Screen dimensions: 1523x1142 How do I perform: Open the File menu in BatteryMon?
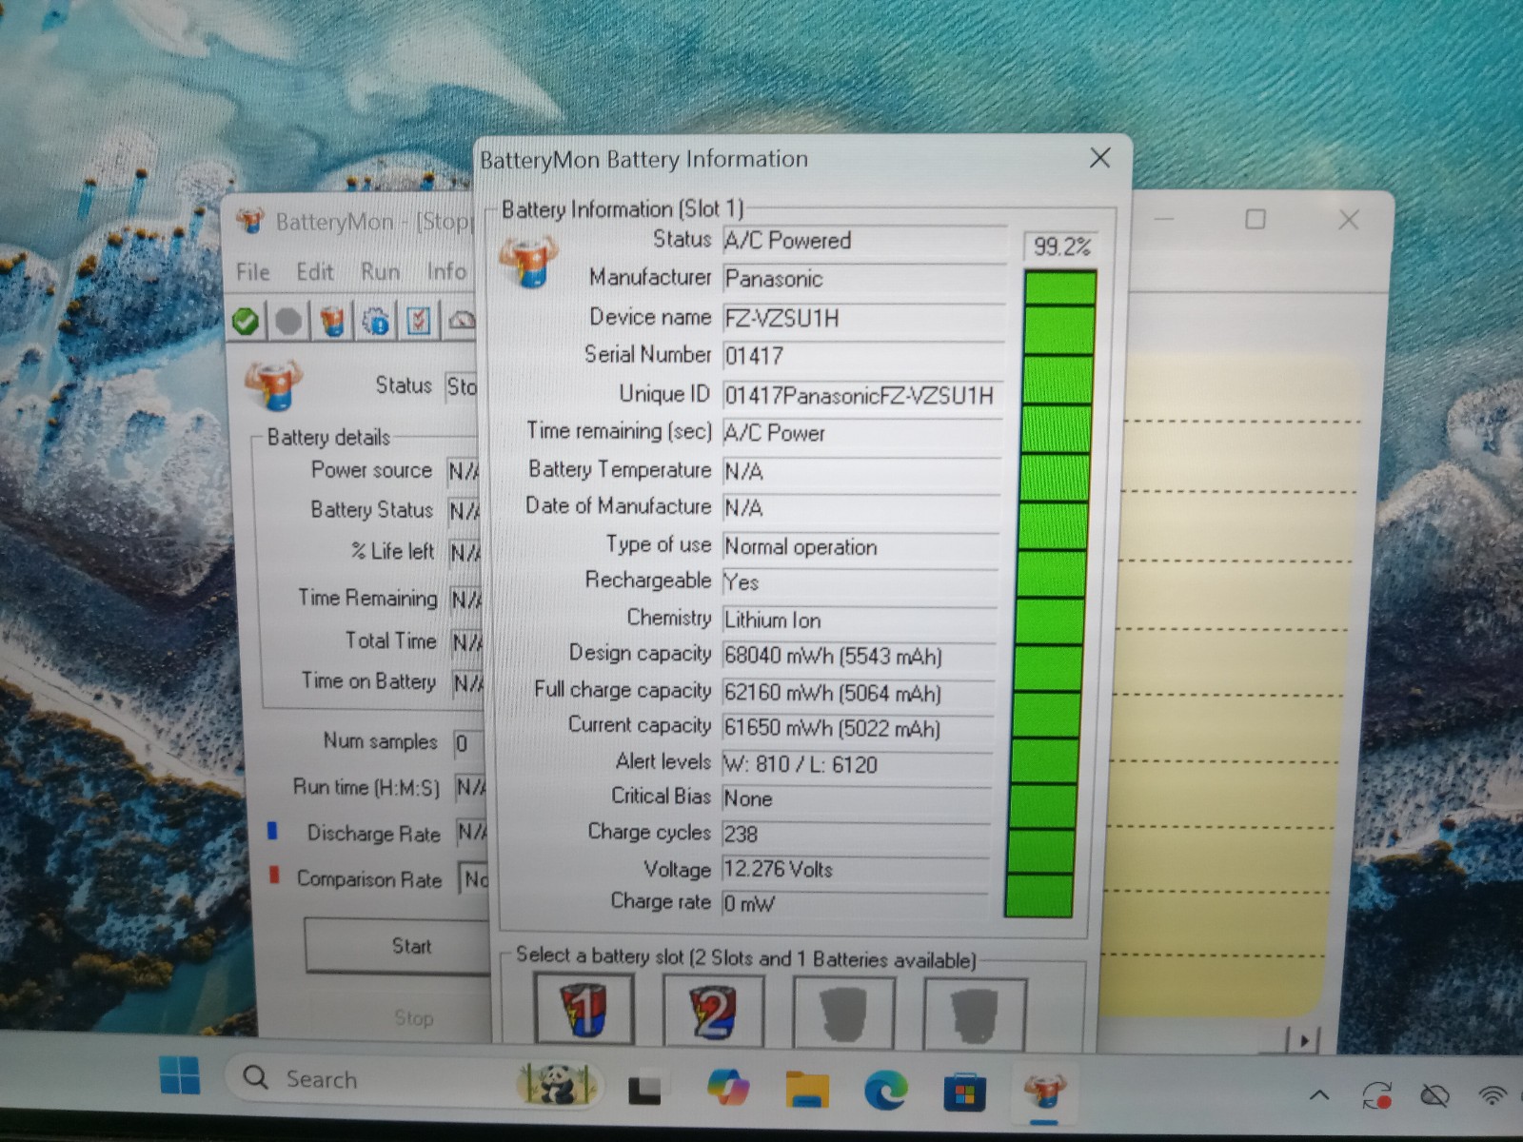pyautogui.click(x=253, y=272)
